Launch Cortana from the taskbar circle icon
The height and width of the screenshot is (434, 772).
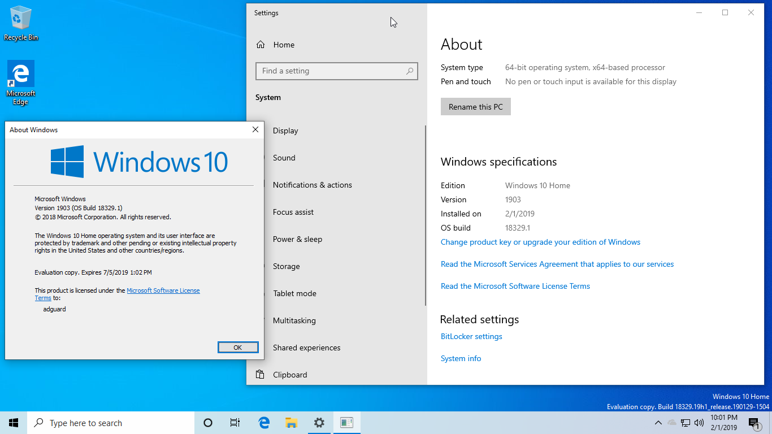coord(208,423)
